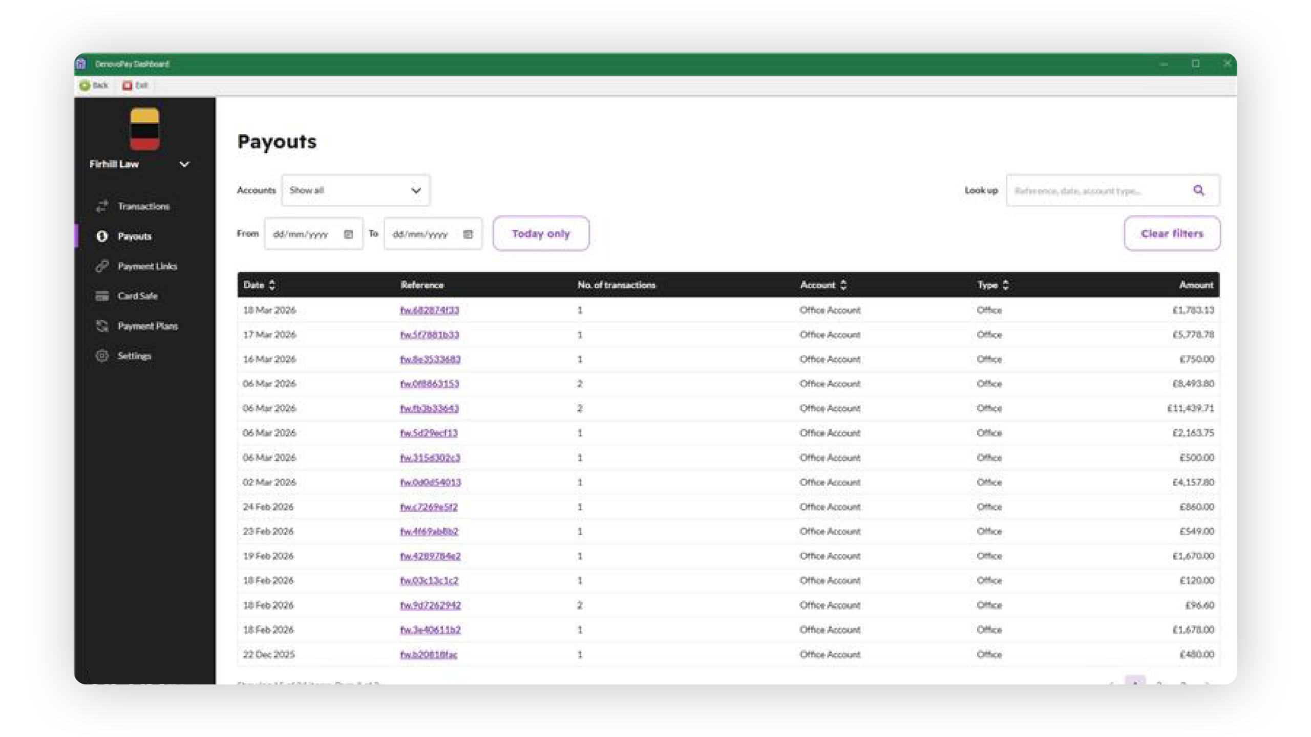Select Payouts in the sidebar menu
This screenshot has width=1311, height=737.
[134, 236]
